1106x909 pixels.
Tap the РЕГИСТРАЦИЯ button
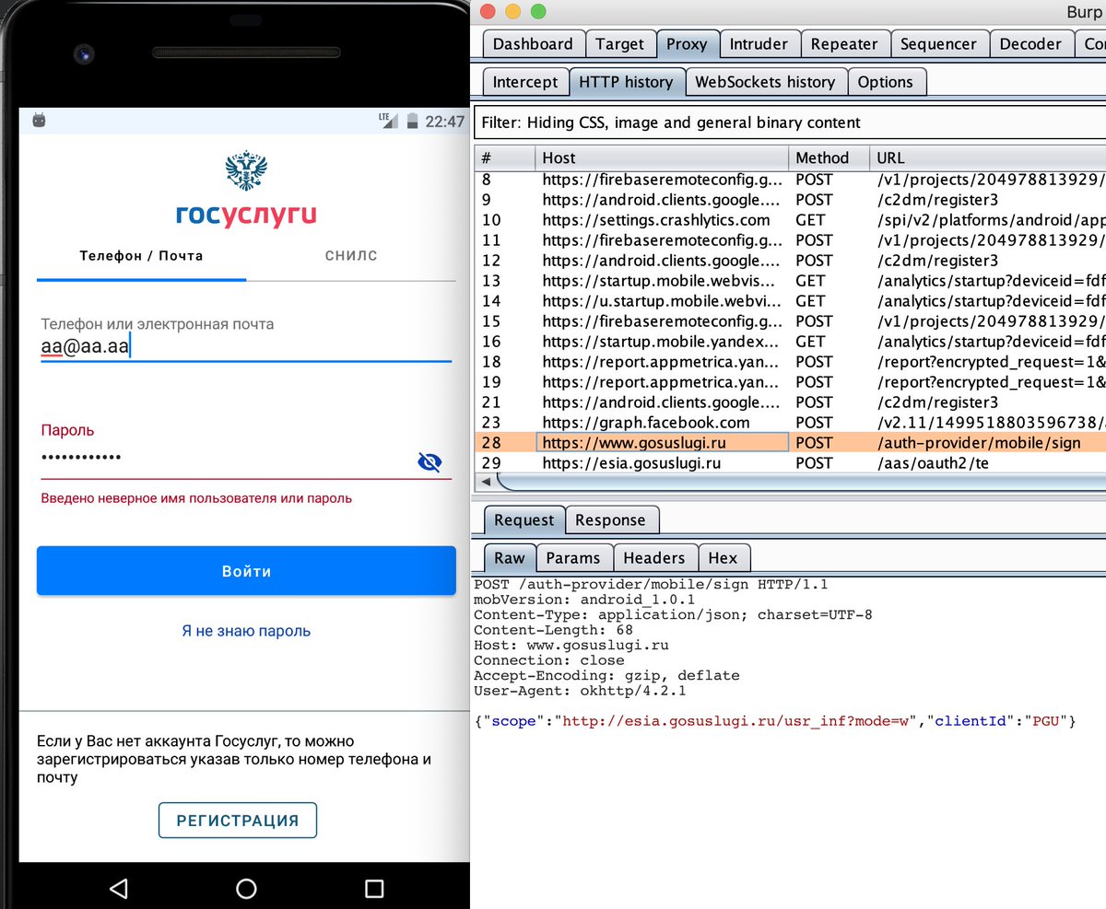[x=238, y=821]
